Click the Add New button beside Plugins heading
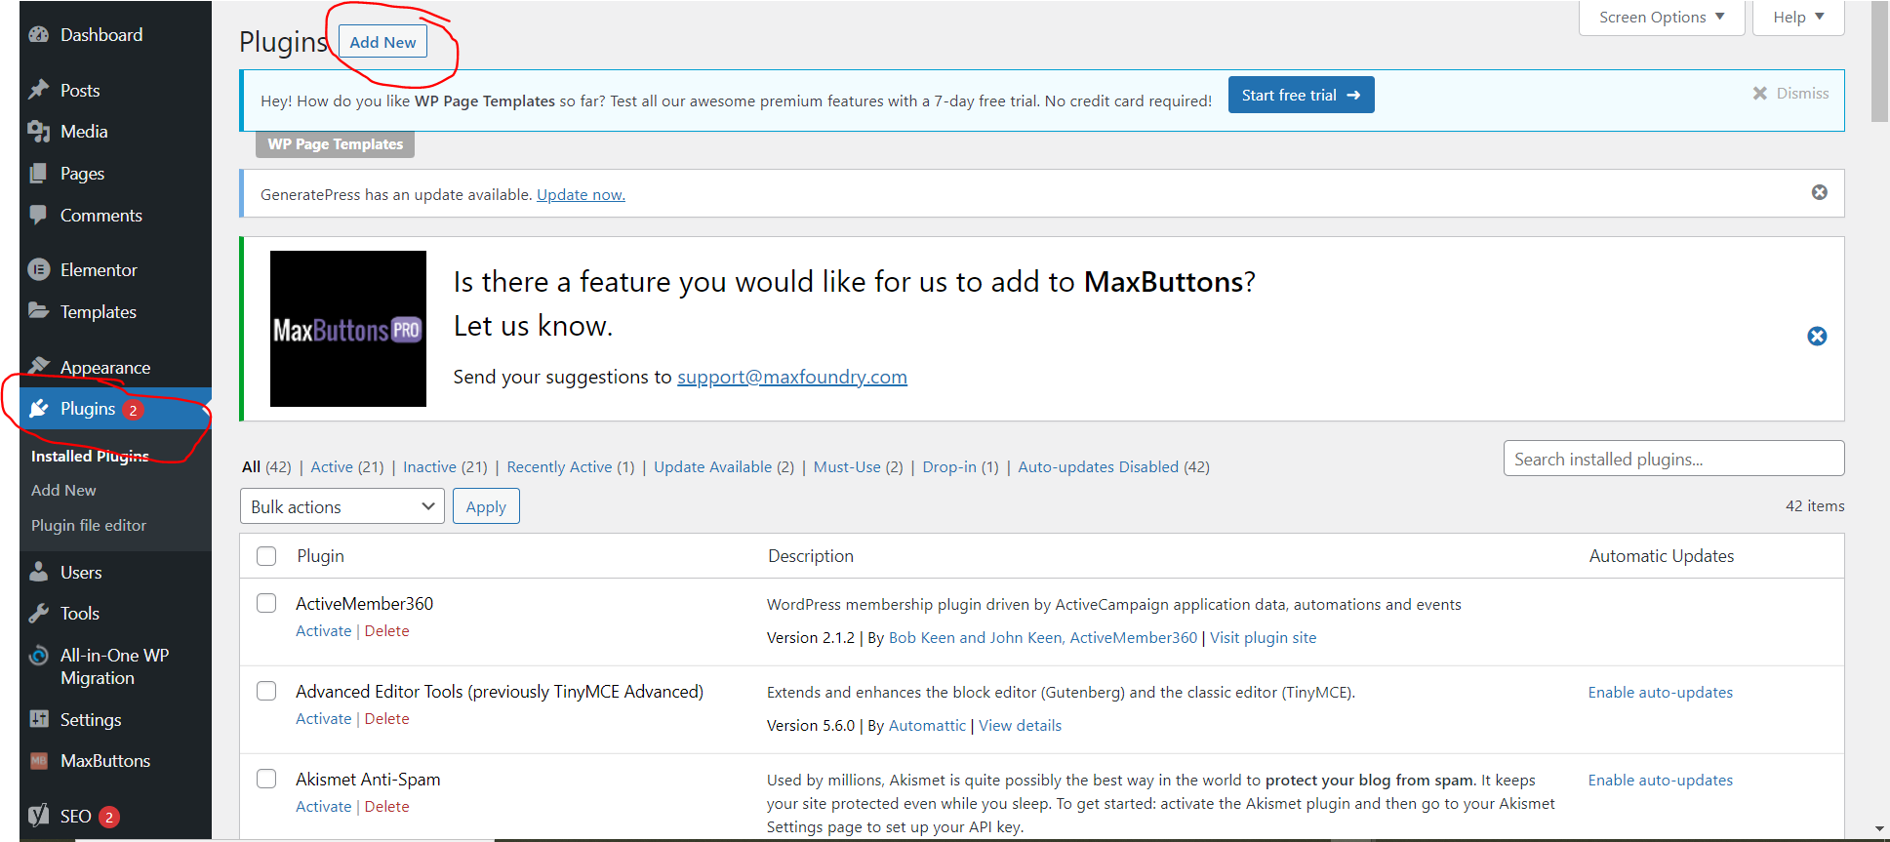Viewport: 1890px width, 842px height. point(382,42)
